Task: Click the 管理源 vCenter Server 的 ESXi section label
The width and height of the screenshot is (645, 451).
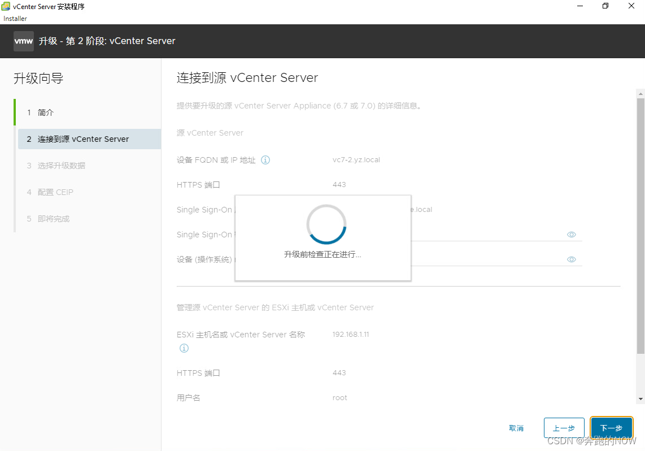Action: [x=275, y=307]
